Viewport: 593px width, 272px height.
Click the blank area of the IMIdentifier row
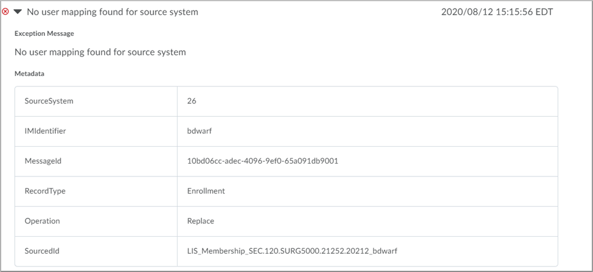[x=384, y=131]
